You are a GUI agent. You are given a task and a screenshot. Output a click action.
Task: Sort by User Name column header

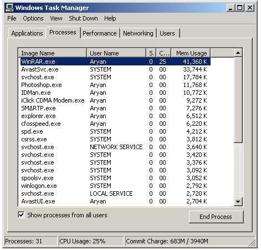click(x=116, y=53)
